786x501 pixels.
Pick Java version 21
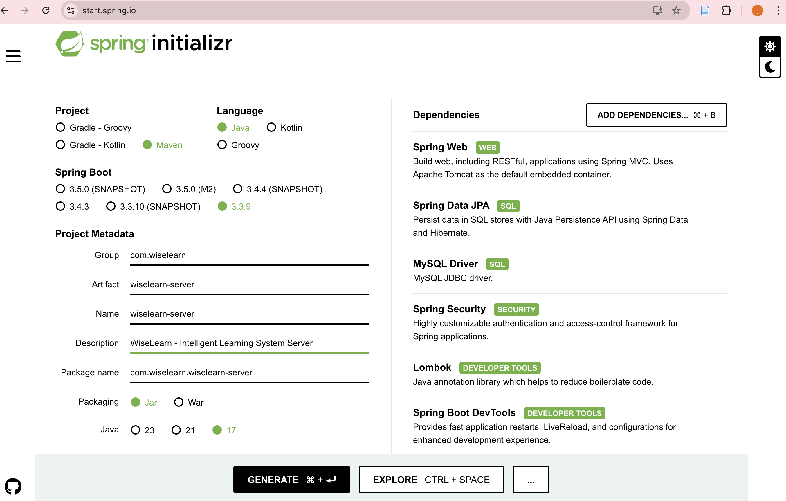point(183,430)
